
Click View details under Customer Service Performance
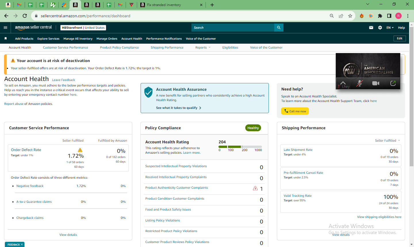click(x=68, y=235)
